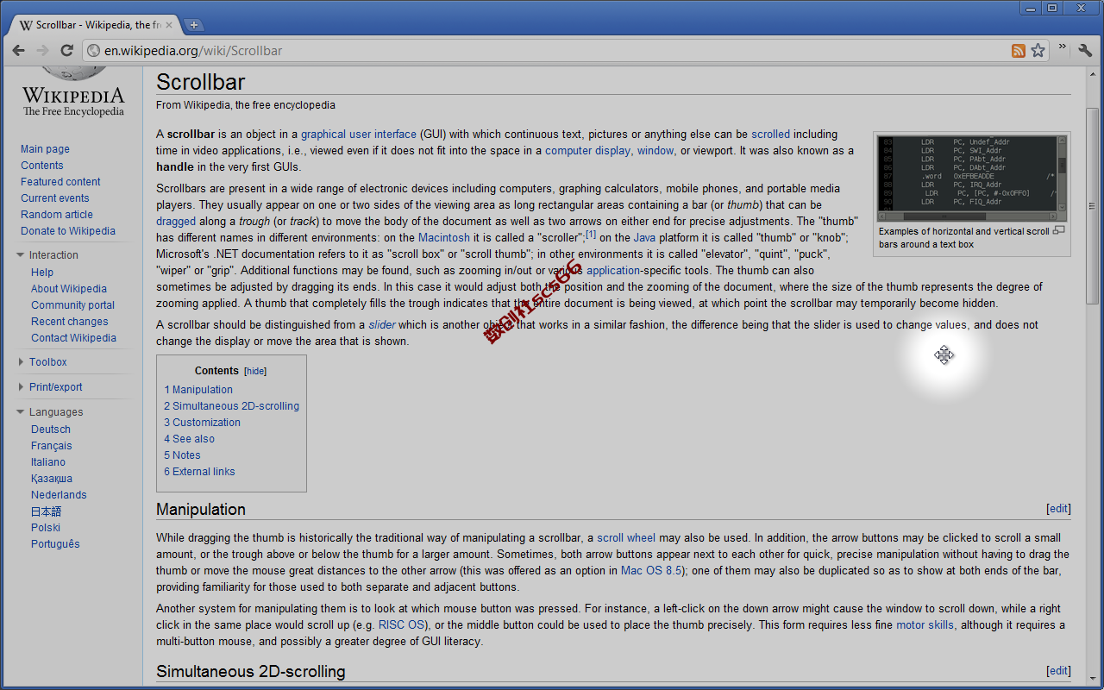Click the scroll bars example thumbnail image

[x=973, y=179]
